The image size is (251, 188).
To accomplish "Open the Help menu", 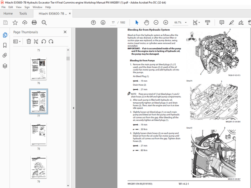I will 48,7.
